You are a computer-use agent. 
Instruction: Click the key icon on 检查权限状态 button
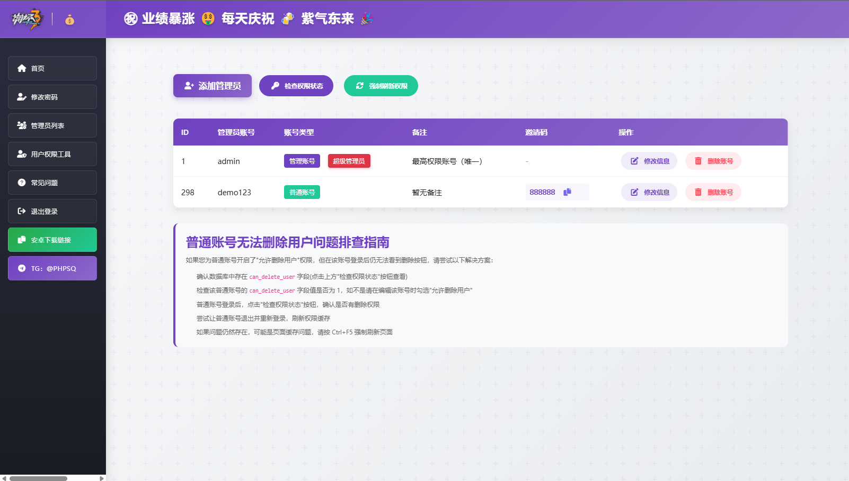(x=276, y=85)
